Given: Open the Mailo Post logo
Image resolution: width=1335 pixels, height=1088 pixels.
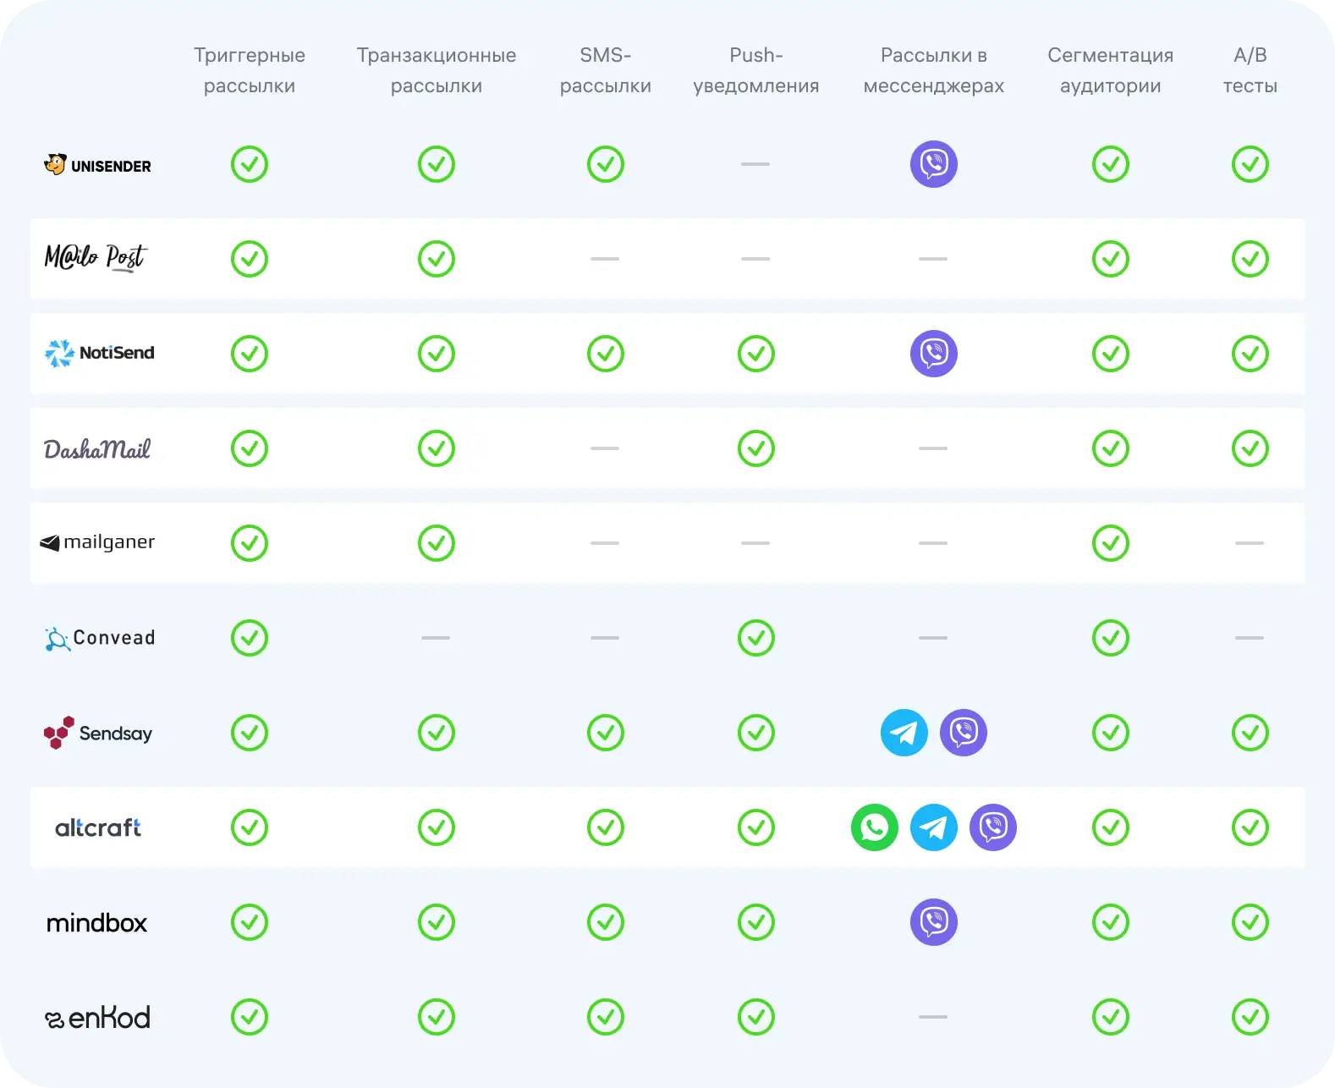Looking at the screenshot, I should pyautogui.click(x=96, y=257).
